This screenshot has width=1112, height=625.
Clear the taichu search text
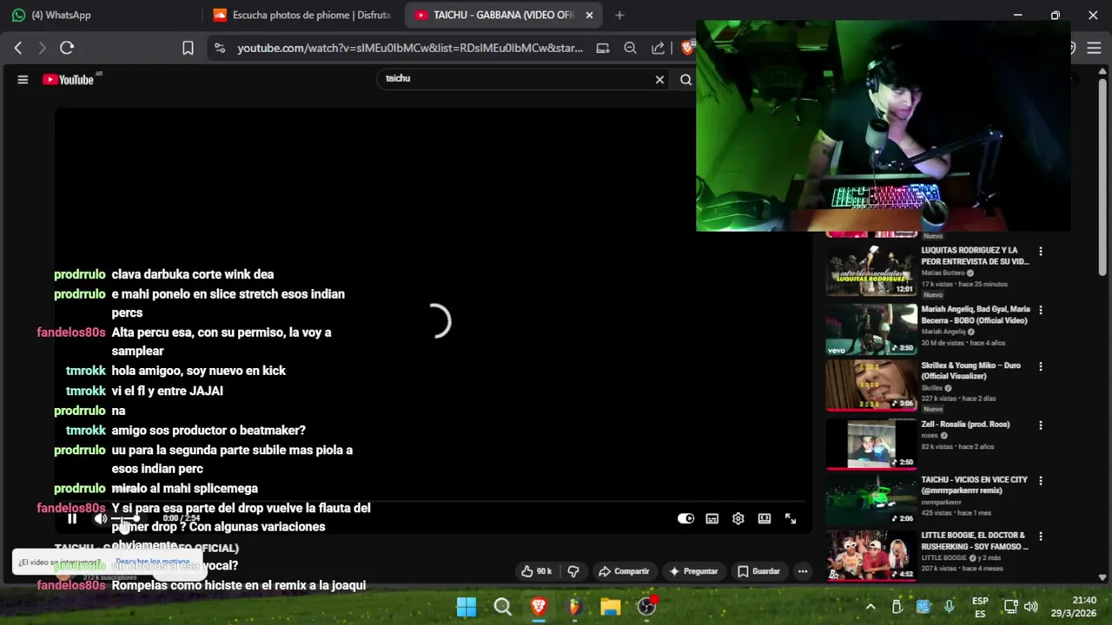point(659,79)
